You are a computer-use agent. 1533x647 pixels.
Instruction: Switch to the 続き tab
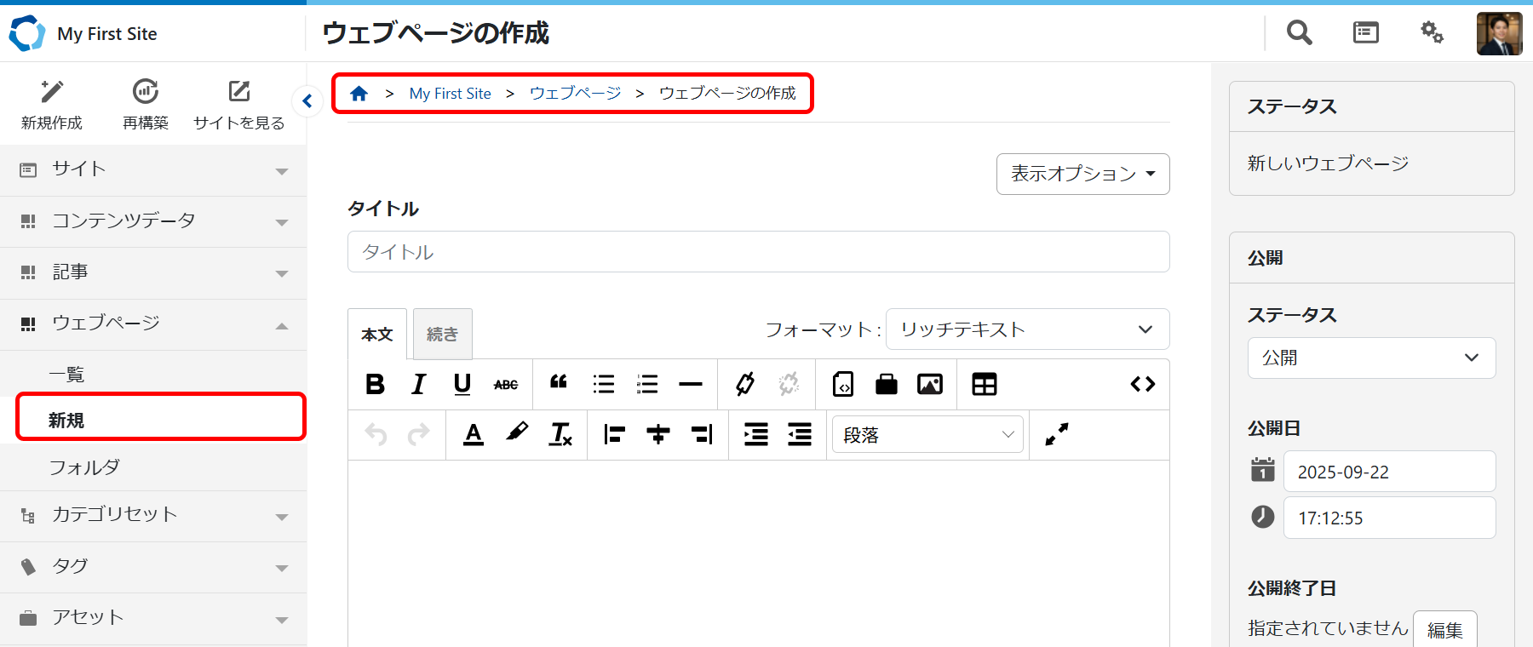coord(442,334)
